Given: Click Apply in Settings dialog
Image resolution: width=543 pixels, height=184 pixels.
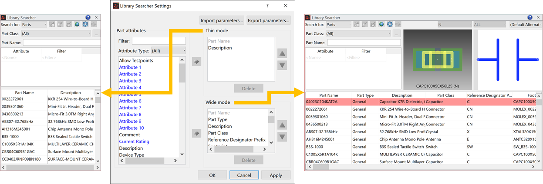Looking at the screenshot, I should click(276, 175).
